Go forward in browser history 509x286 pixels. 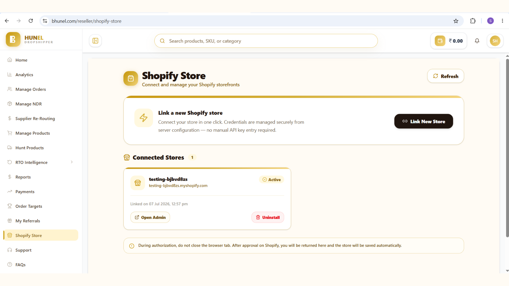coord(19,21)
